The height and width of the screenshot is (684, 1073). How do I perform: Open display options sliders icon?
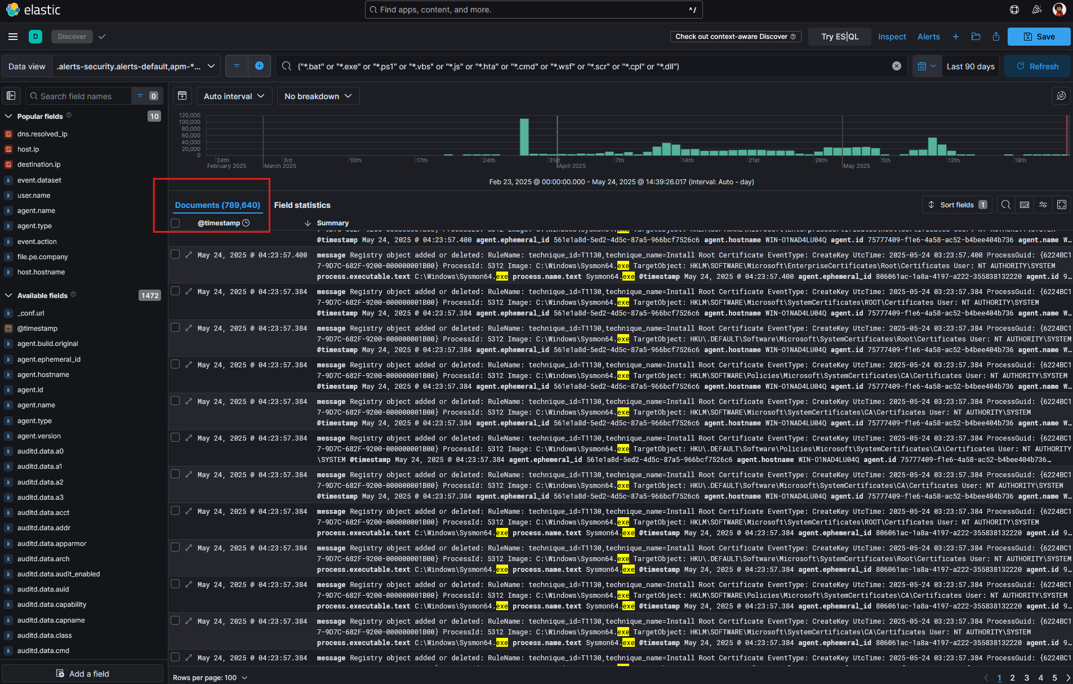coord(1043,205)
